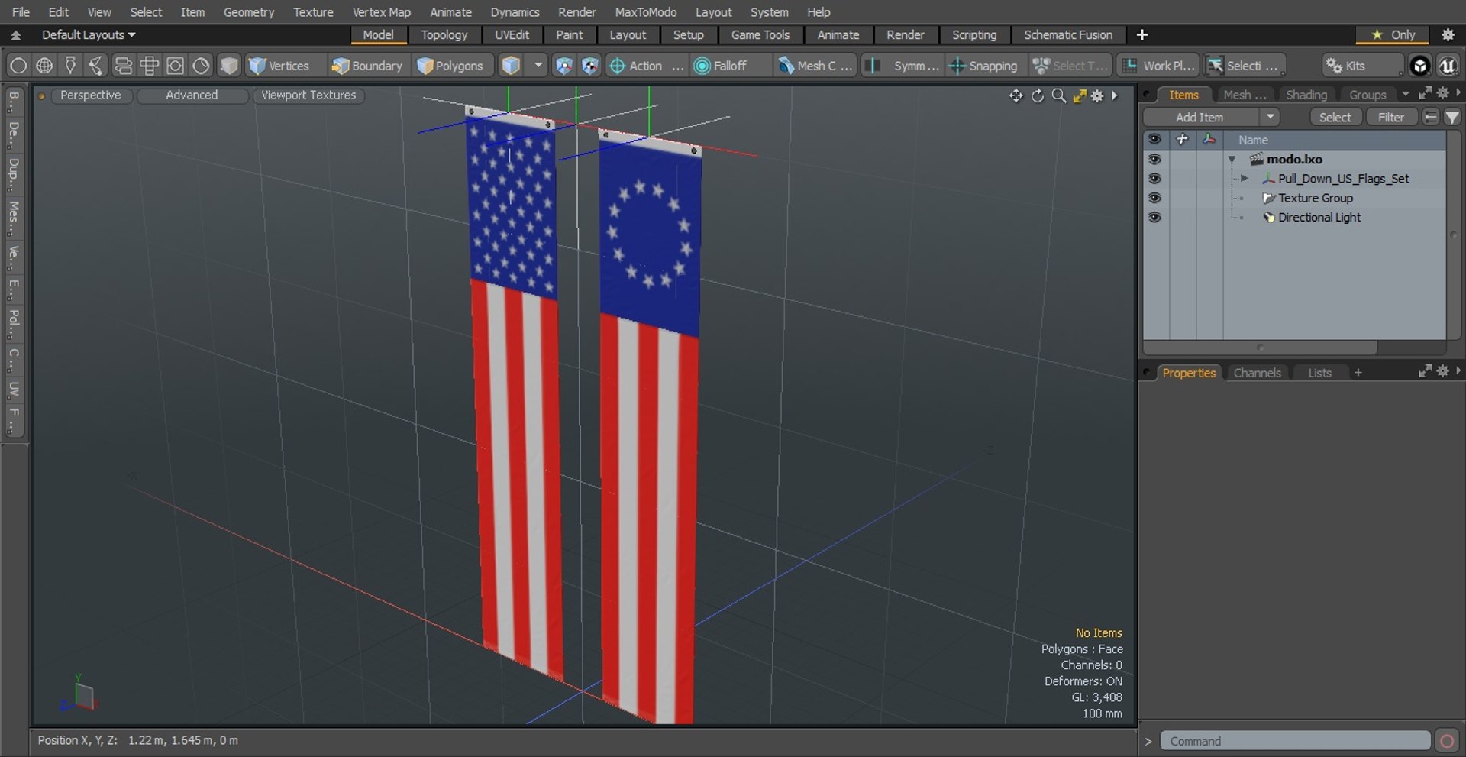Open layout settings gear at top right
Image resolution: width=1466 pixels, height=757 pixels.
tap(1448, 34)
